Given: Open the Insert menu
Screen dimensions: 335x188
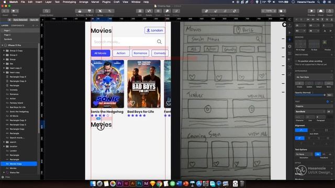Looking at the screenshot, I should pyautogui.click(x=39, y=2).
